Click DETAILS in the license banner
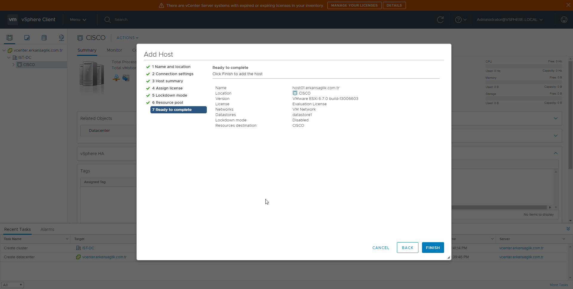The width and height of the screenshot is (573, 289). click(394, 5)
